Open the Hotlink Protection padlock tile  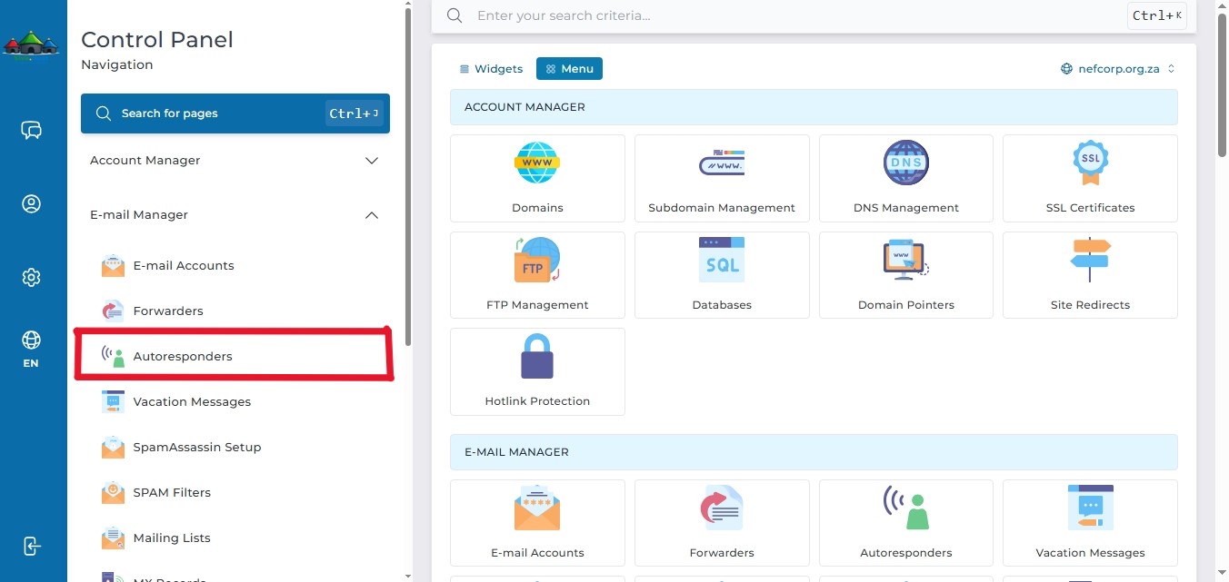coord(537,371)
